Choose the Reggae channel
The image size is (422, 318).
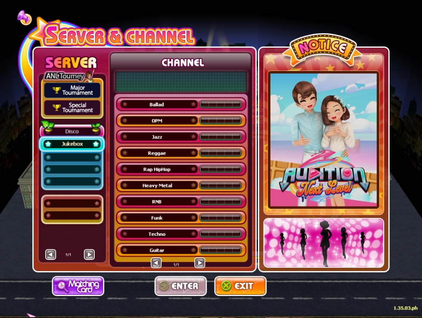[157, 153]
